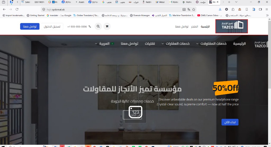
Task: Open the website search magnifier
Action: 98,26
